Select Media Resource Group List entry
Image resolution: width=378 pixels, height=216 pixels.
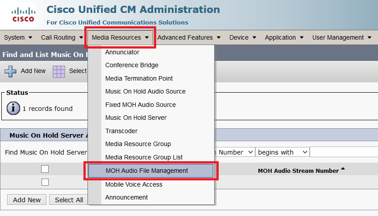[x=144, y=157]
